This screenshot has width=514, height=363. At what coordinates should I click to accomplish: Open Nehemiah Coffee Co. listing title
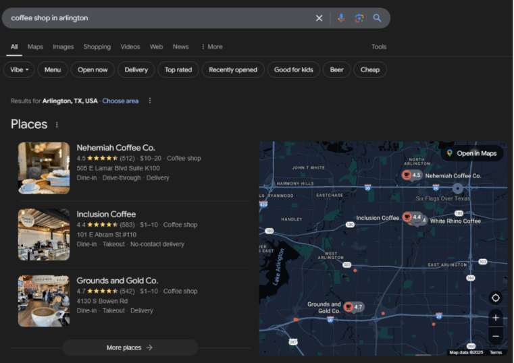(x=115, y=148)
